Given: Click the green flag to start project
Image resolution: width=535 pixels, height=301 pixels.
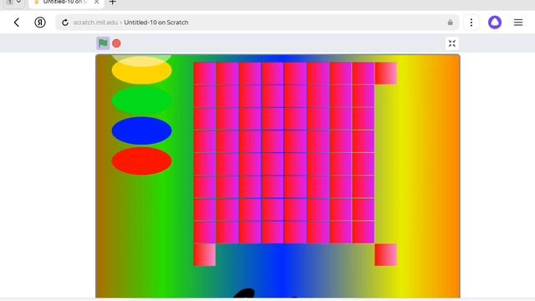Looking at the screenshot, I should click(103, 43).
